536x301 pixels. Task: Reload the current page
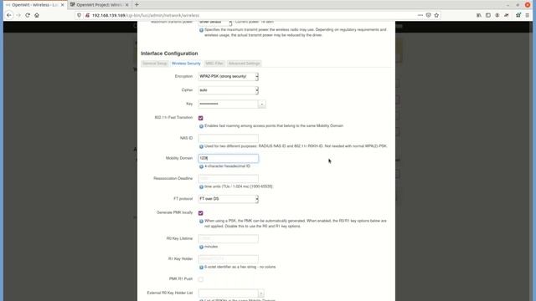pyautogui.click(x=28, y=15)
